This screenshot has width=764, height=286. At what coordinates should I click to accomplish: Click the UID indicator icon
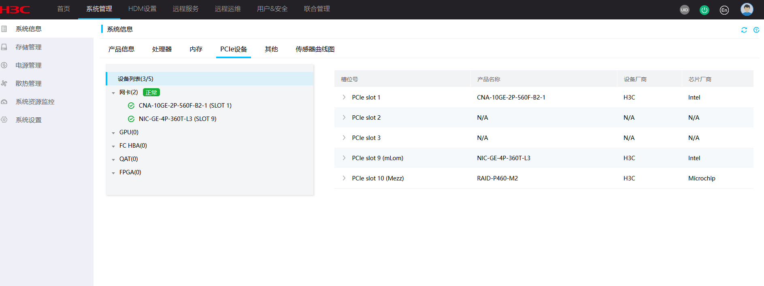point(684,10)
